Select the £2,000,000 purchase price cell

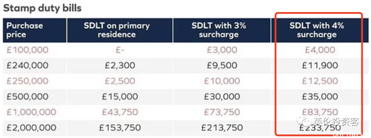(x=31, y=128)
